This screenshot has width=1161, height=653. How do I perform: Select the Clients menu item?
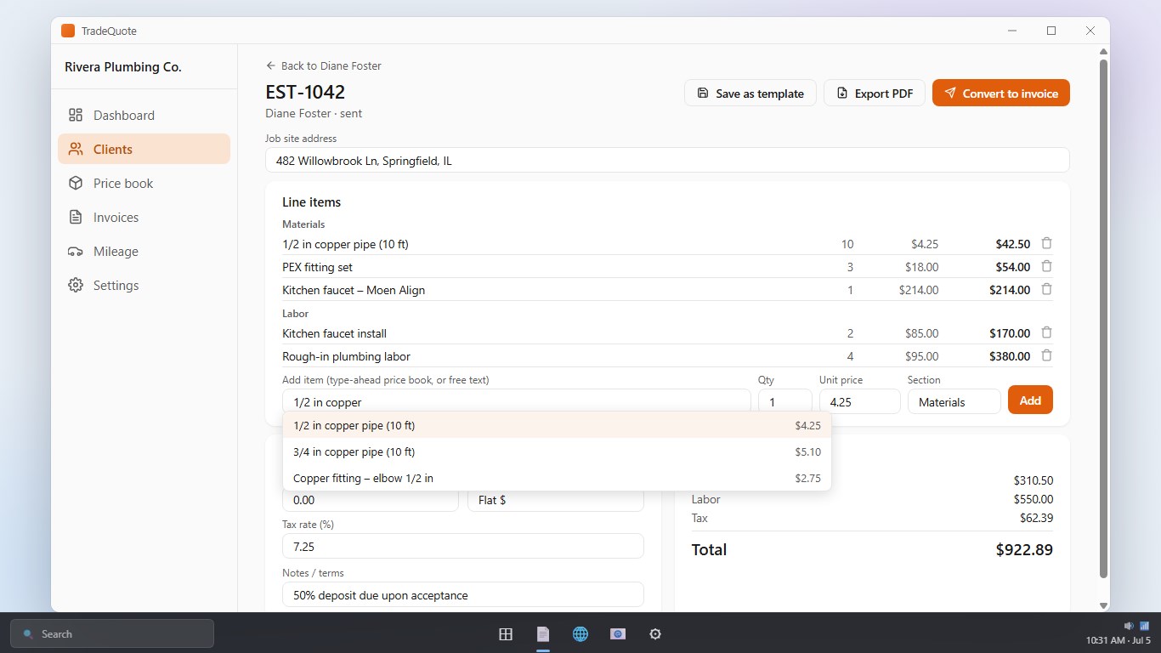(144, 149)
